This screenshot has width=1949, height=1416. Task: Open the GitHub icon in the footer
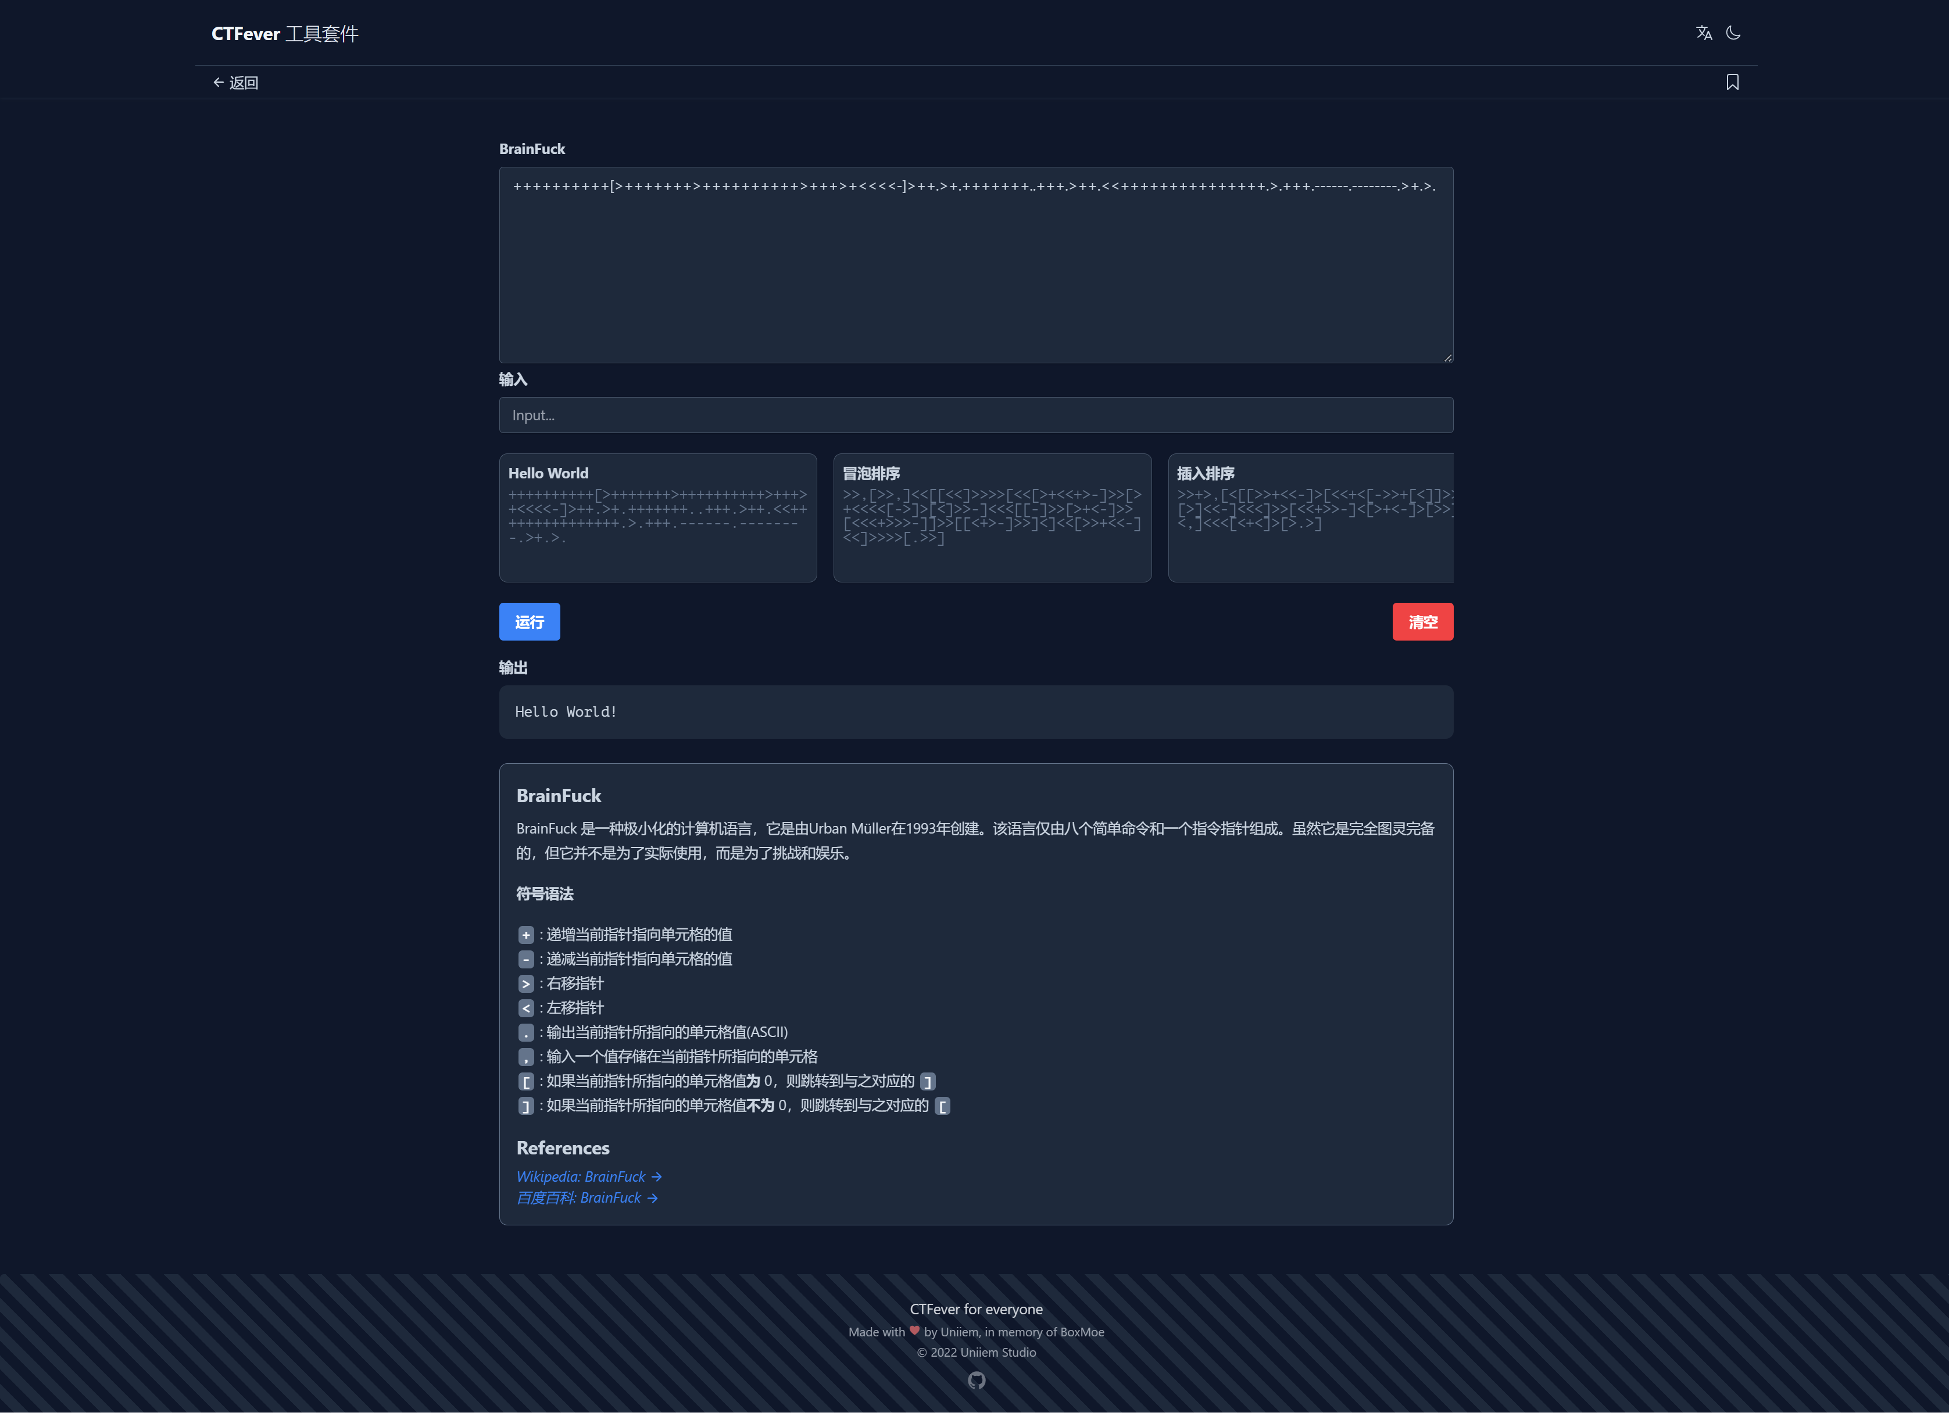[976, 1382]
